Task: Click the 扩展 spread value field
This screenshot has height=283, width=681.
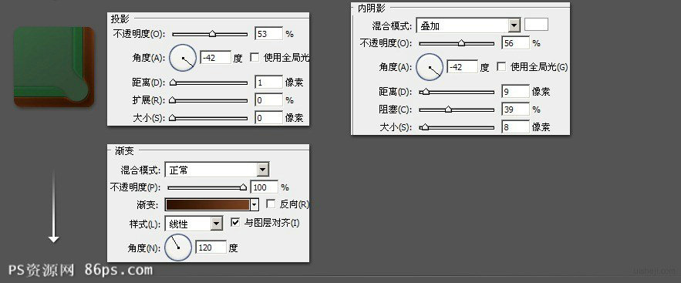Action: click(269, 99)
